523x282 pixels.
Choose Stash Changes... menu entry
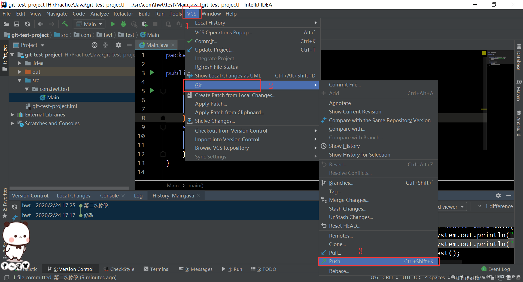(x=378, y=209)
